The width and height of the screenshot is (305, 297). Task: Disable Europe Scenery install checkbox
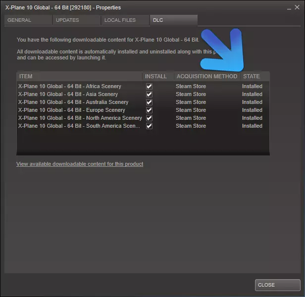click(x=149, y=110)
